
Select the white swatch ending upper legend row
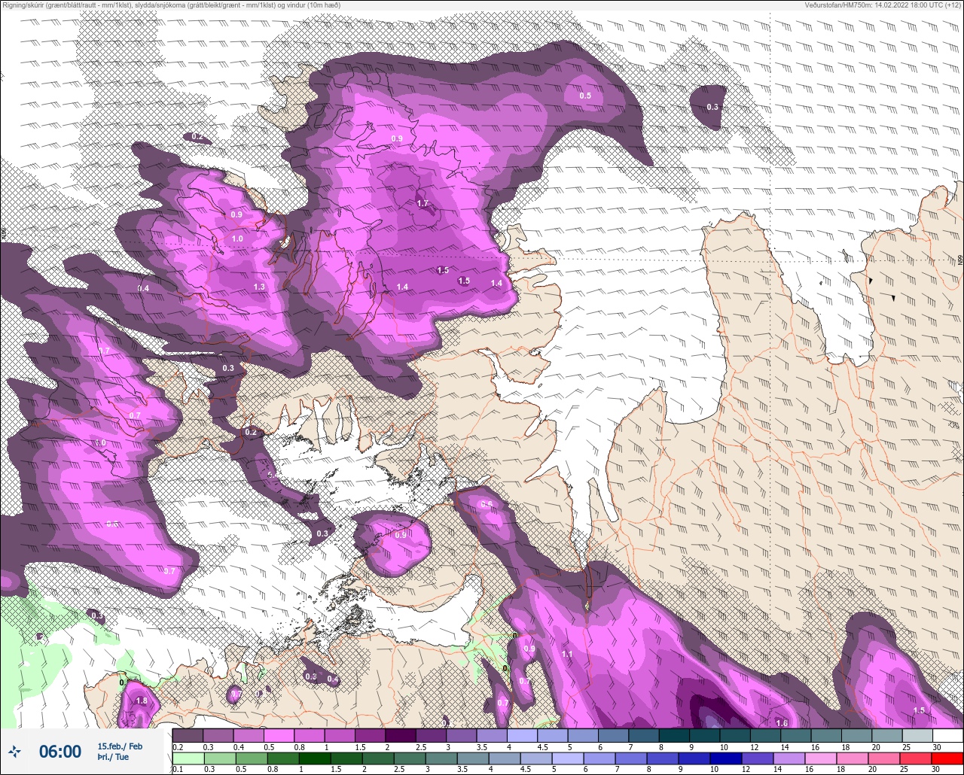[947, 735]
